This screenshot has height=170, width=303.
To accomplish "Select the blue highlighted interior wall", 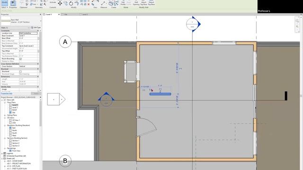I will point(160,94).
